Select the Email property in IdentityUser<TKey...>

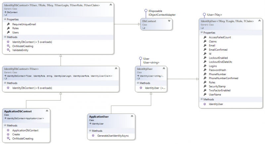212,45
